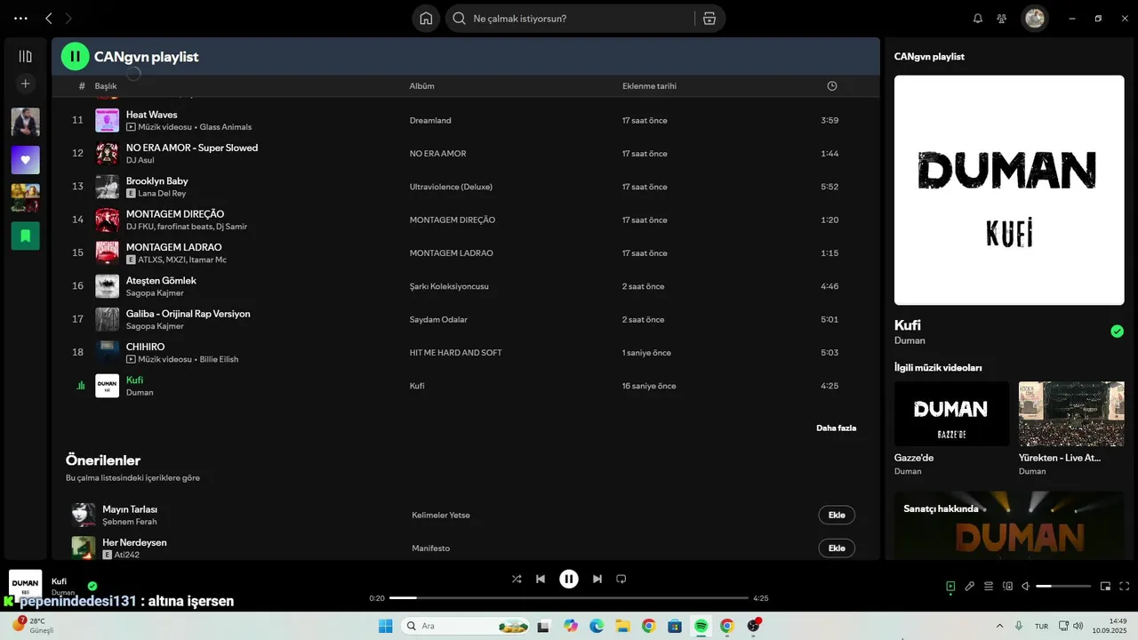Pause the CANgvn playlist from header button
This screenshot has height=640, width=1138.
click(x=75, y=56)
